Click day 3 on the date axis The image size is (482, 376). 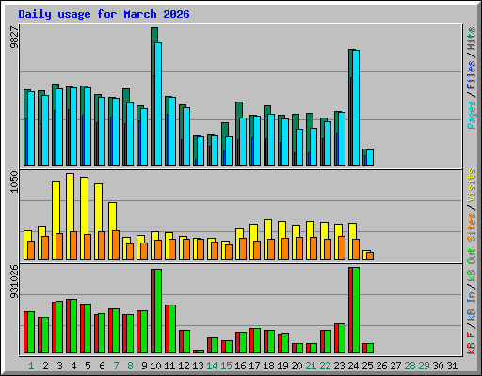59,366
